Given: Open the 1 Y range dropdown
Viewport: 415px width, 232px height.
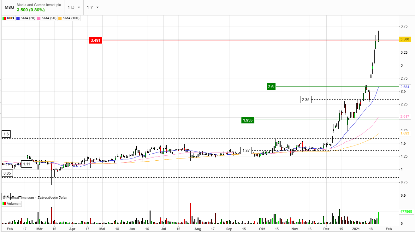Looking at the screenshot, I should 92,7.
